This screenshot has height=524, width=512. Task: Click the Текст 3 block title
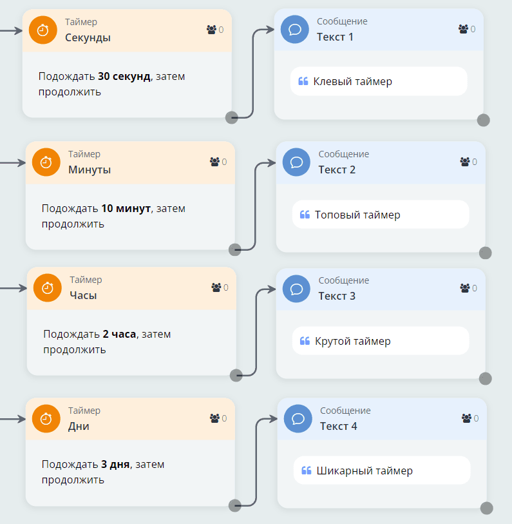pos(337,296)
